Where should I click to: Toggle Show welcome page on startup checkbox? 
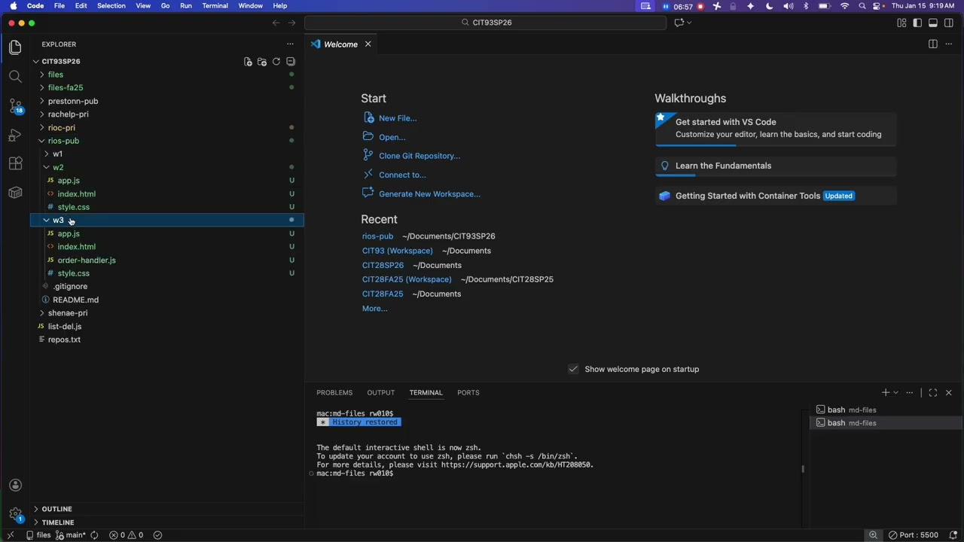(573, 370)
